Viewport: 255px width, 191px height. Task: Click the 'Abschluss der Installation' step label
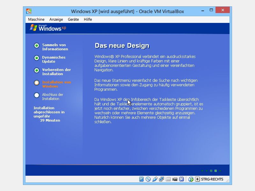click(x=53, y=96)
